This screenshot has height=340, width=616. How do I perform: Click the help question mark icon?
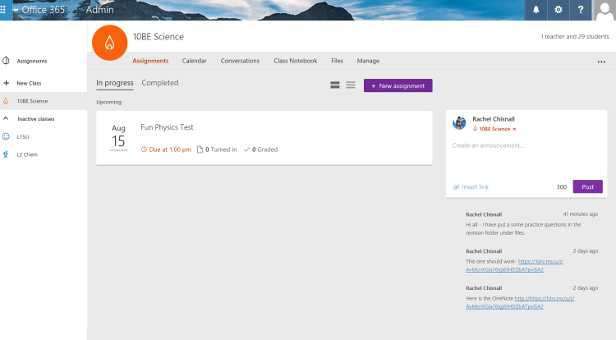coord(580,10)
